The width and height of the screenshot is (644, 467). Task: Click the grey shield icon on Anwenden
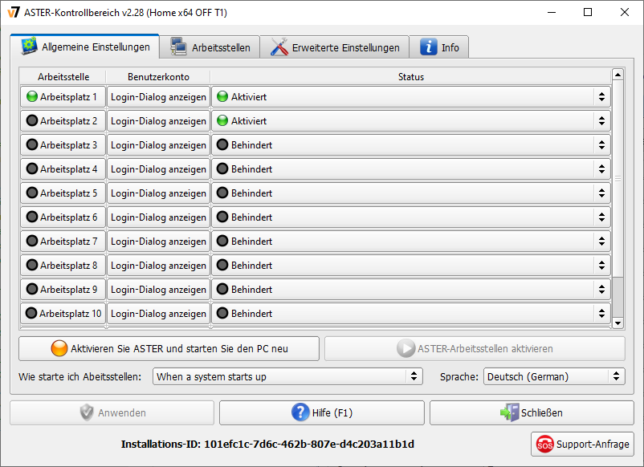(87, 412)
